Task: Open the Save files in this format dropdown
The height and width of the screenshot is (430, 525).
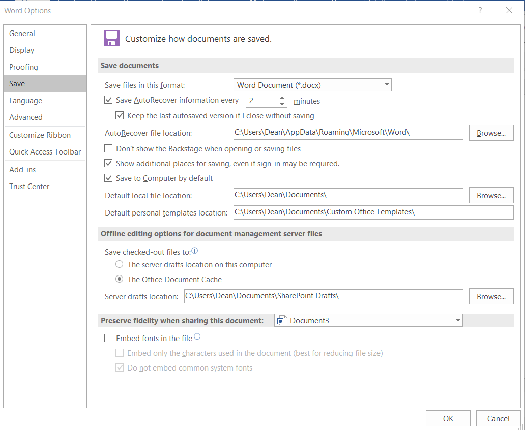Action: 312,85
